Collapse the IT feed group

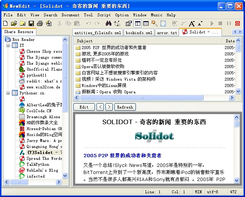[8, 45]
